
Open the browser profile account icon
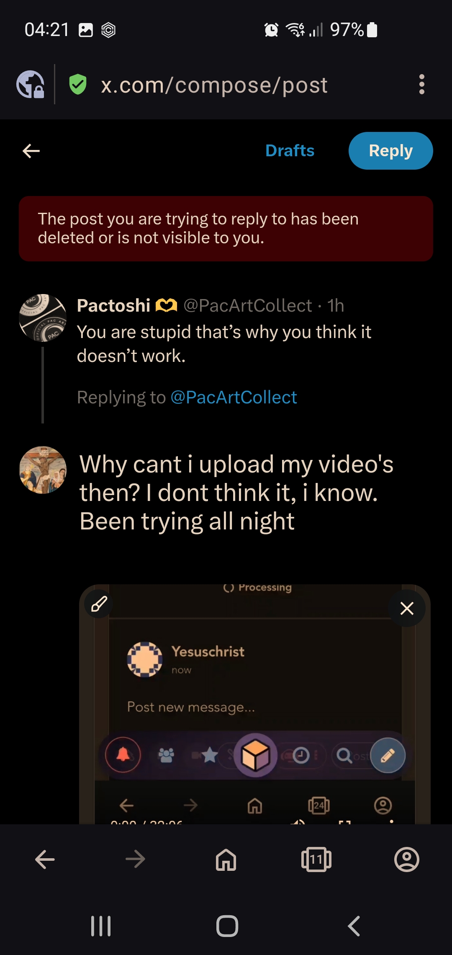coord(407,859)
